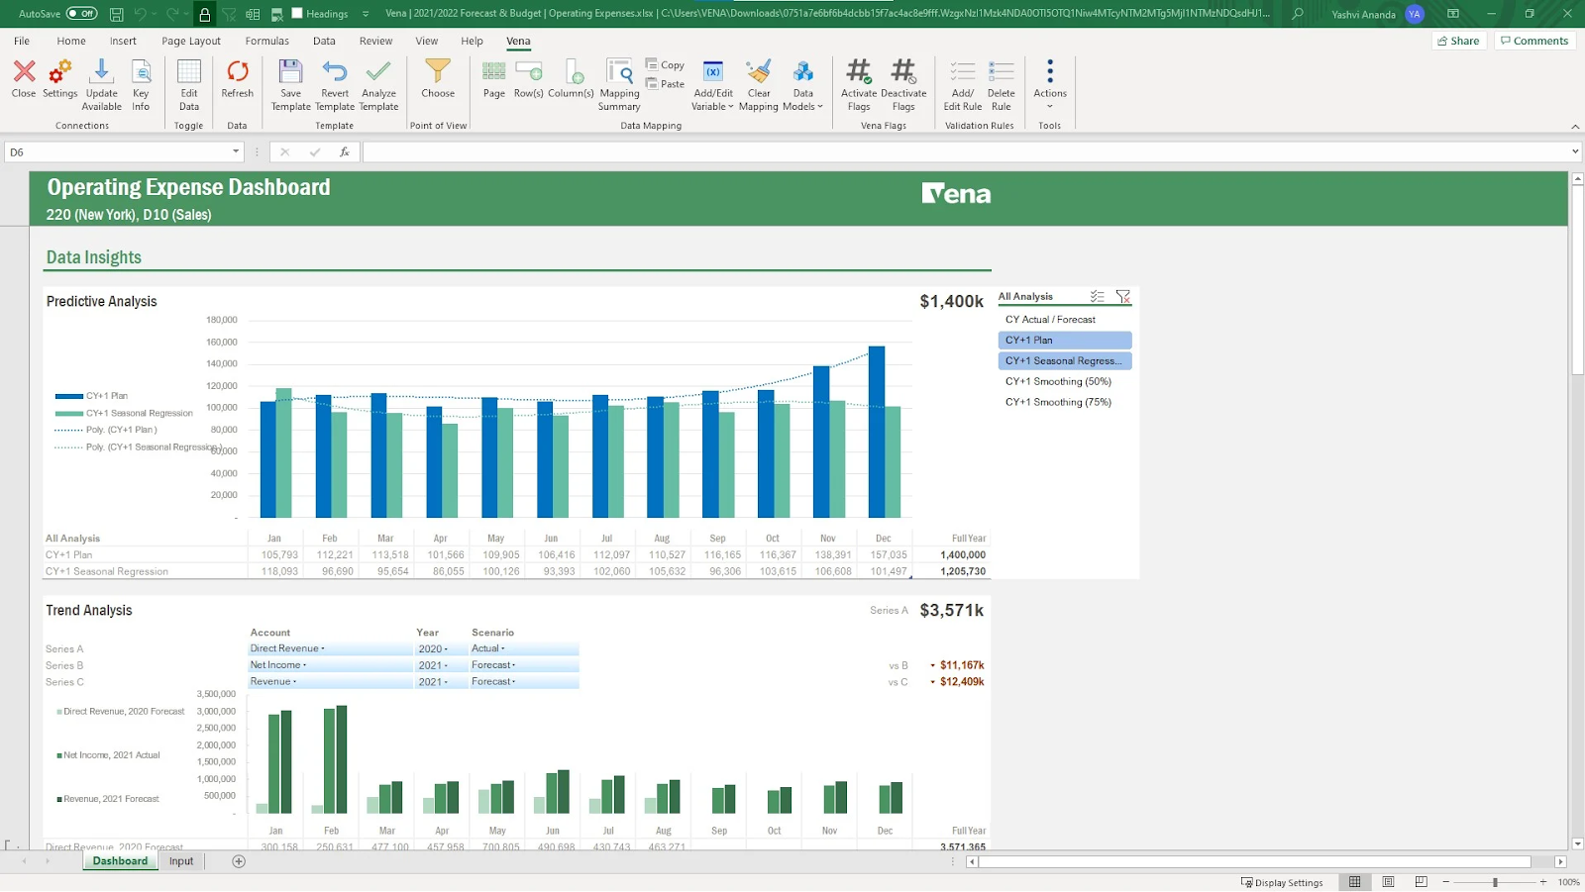This screenshot has height=892, width=1585.
Task: Clear filters with the filter-x icon in All Analysis
Action: tap(1123, 296)
